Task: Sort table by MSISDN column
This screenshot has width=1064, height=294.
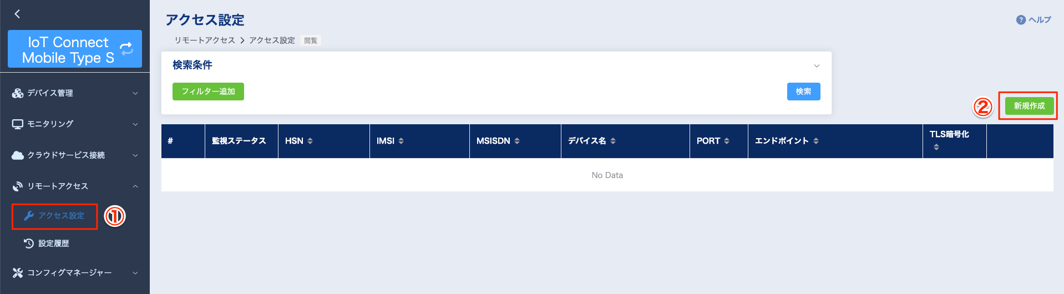Action: [517, 141]
